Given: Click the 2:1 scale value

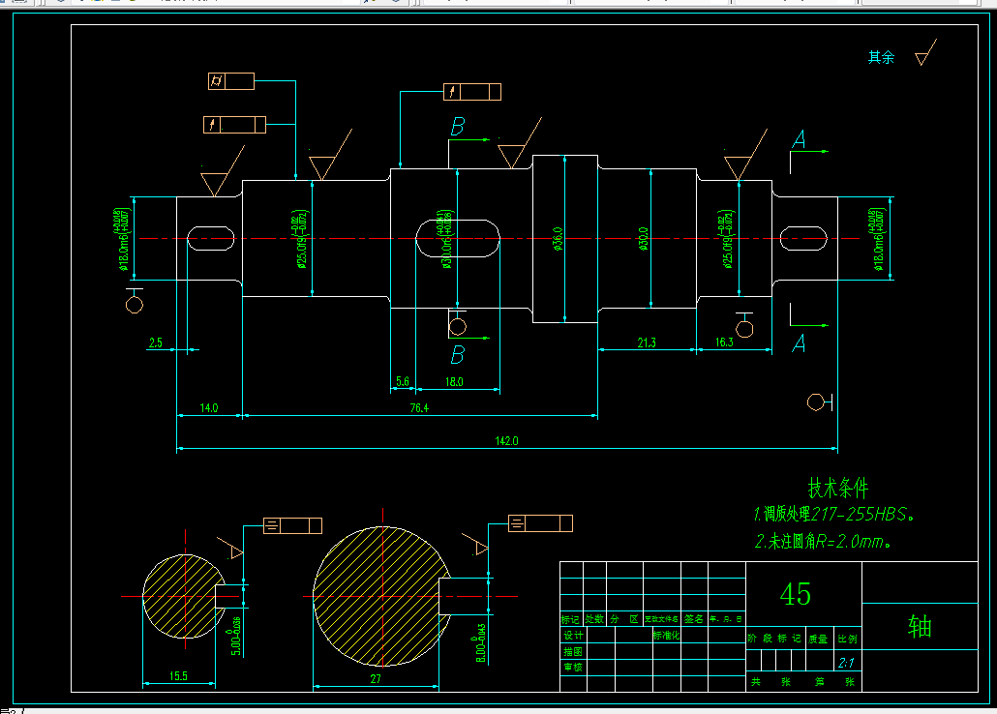Looking at the screenshot, I should (x=846, y=663).
